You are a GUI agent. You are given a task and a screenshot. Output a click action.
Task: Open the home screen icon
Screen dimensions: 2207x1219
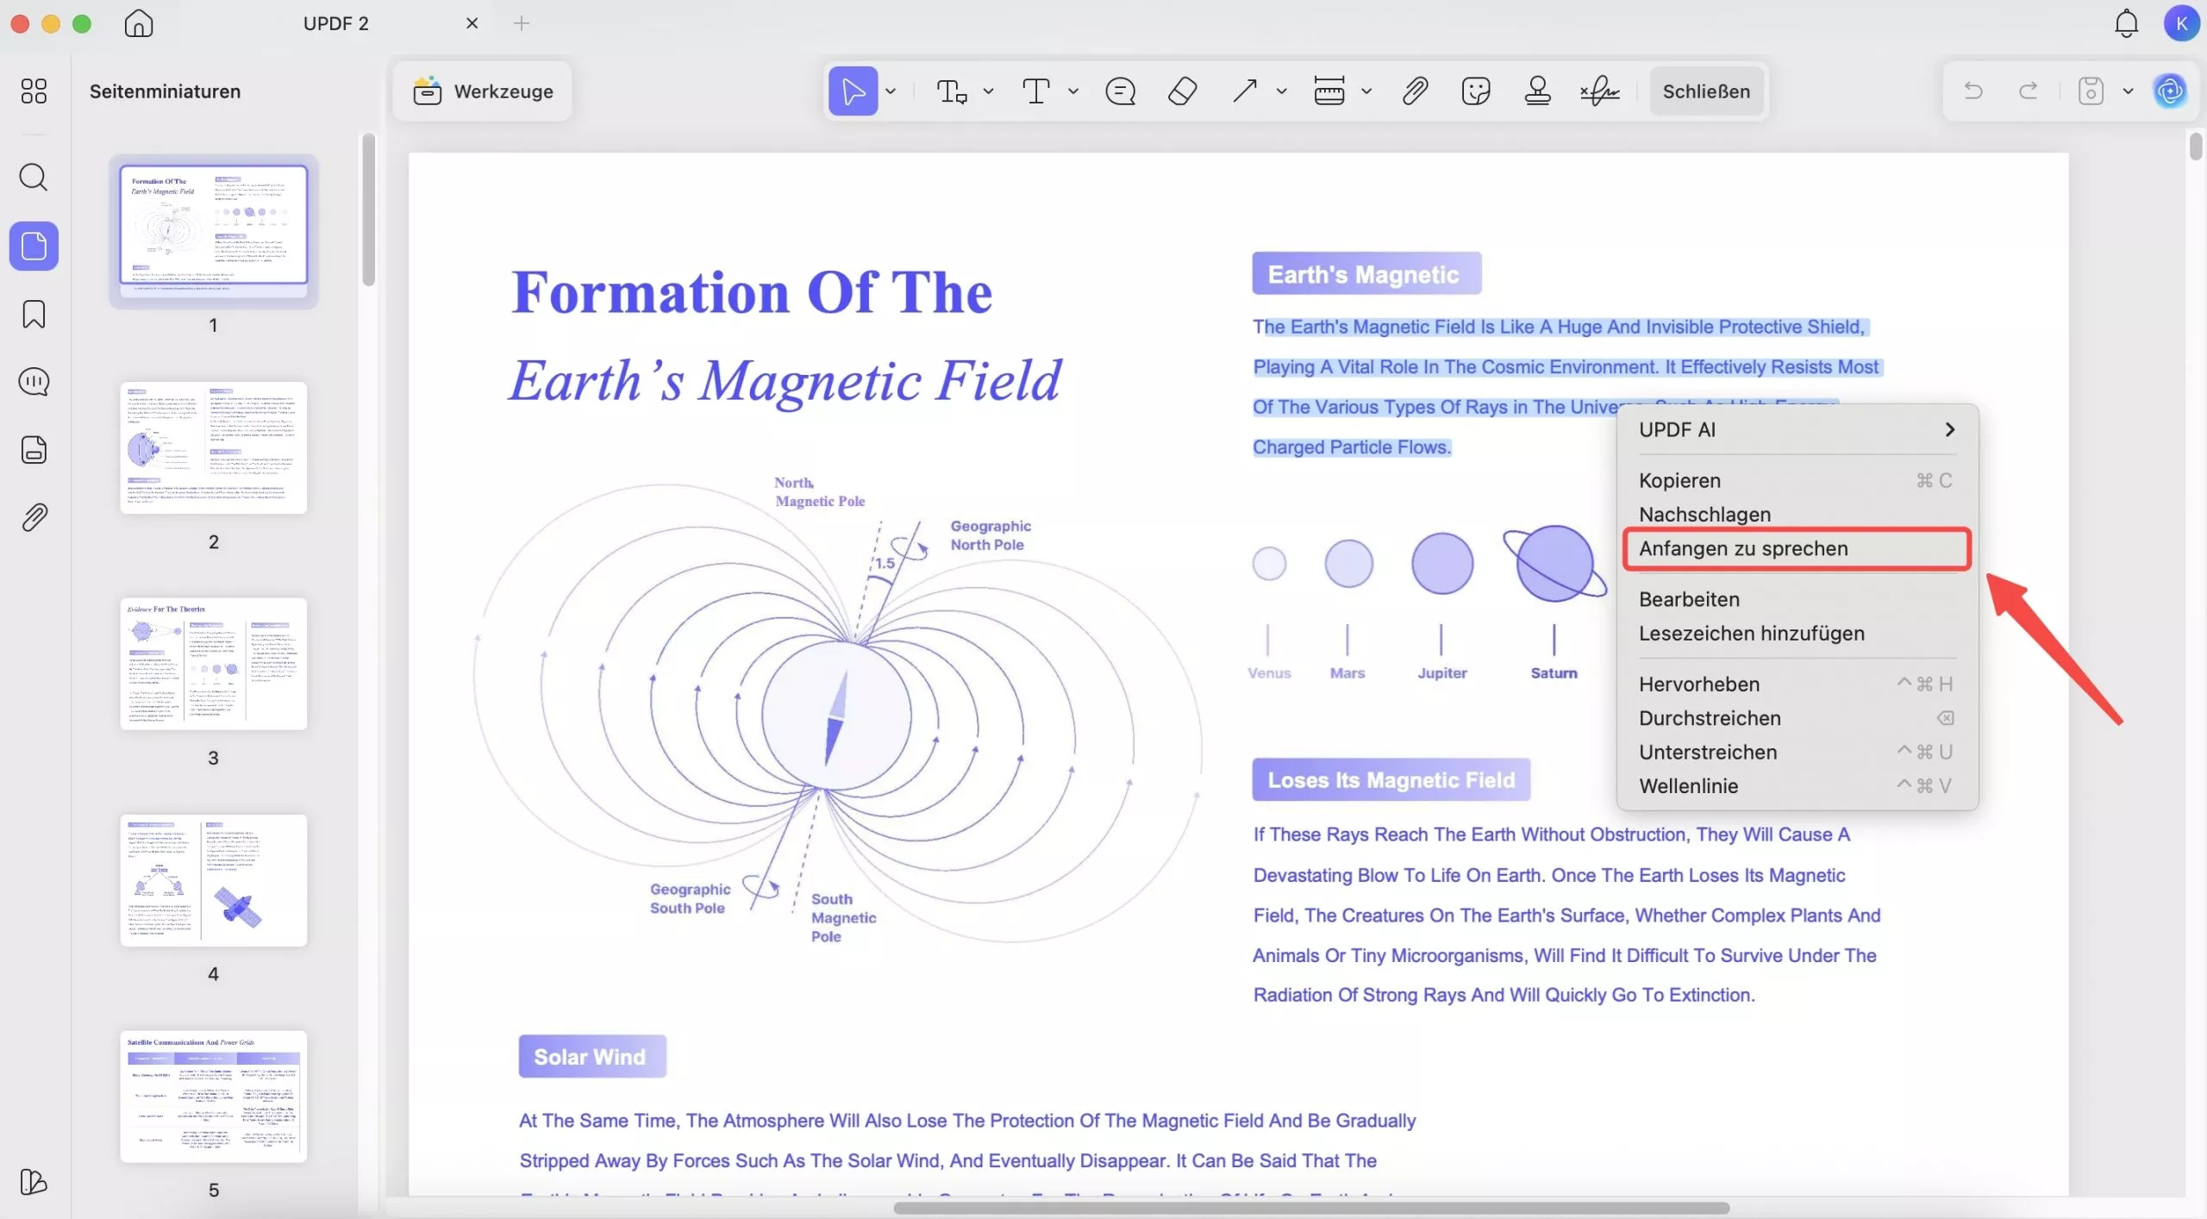(138, 23)
